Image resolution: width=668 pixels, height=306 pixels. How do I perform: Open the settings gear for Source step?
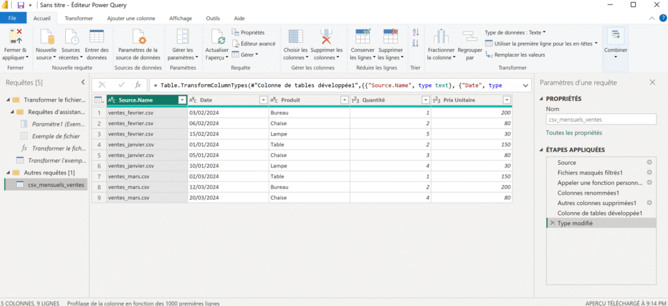tap(649, 162)
